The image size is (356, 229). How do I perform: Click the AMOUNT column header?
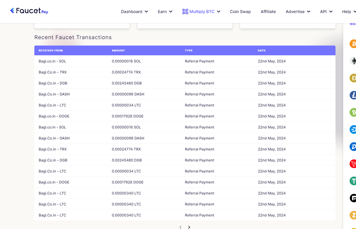point(118,50)
